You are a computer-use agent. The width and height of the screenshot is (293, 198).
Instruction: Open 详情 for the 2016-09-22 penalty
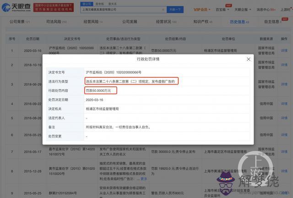click(x=284, y=104)
